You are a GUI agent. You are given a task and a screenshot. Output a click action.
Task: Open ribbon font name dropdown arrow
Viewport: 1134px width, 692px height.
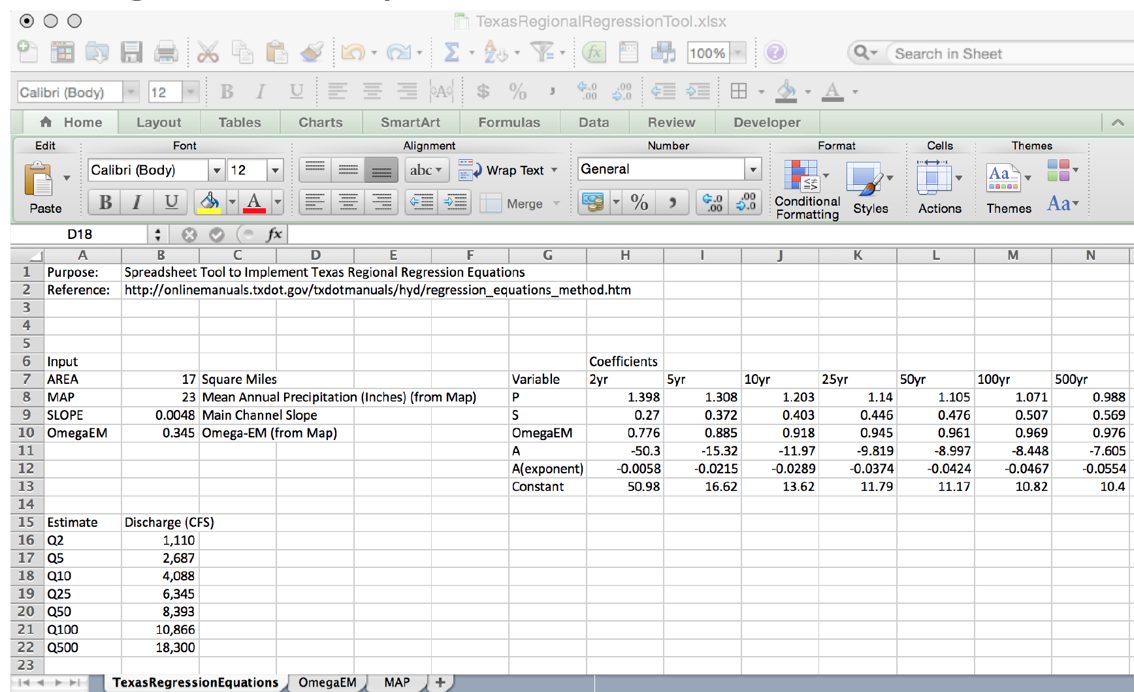pos(217,170)
